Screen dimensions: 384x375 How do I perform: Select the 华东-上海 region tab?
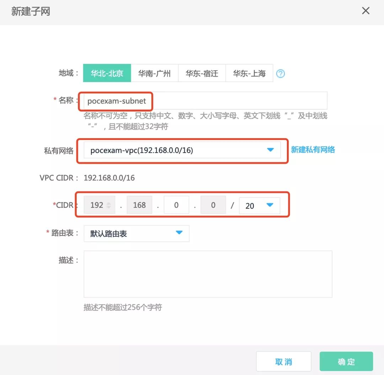coord(249,73)
